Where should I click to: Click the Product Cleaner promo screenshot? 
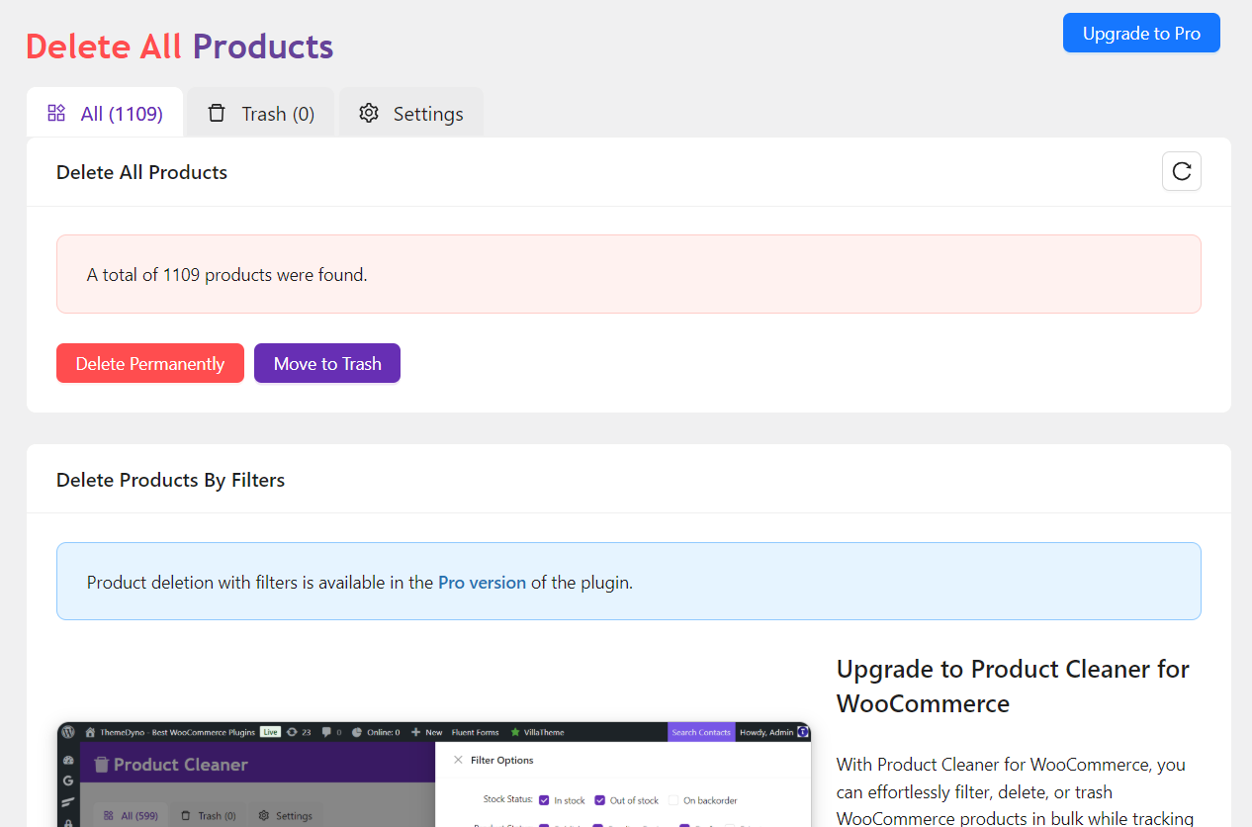point(434,774)
